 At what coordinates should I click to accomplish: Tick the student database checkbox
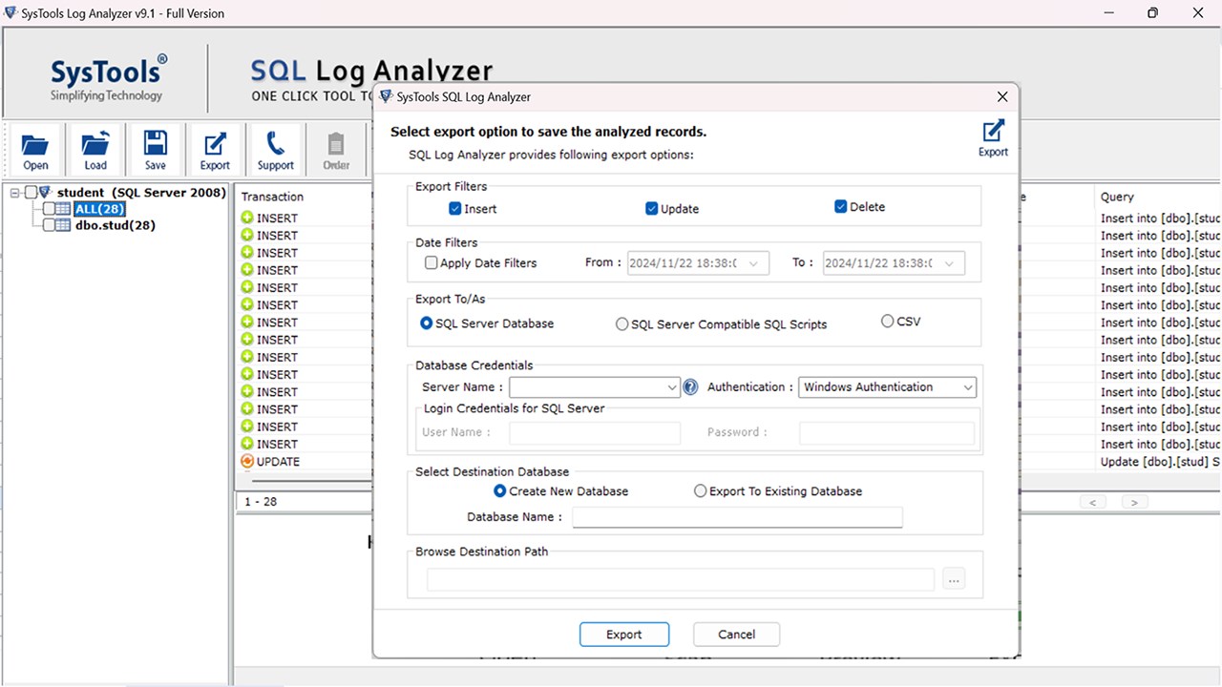point(31,193)
